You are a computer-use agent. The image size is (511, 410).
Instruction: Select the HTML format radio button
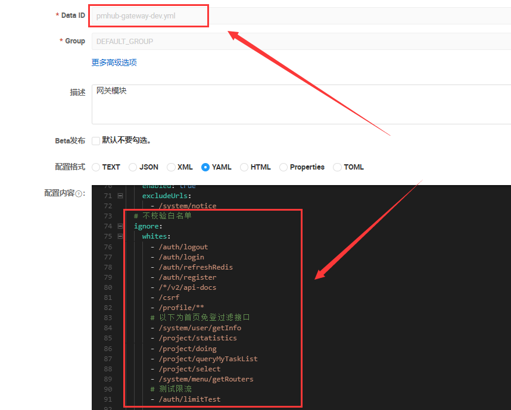tap(244, 167)
